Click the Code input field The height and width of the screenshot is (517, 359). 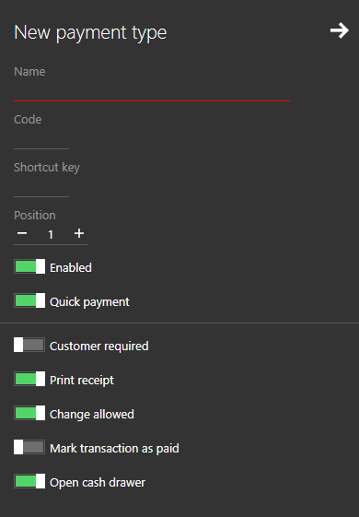point(41,139)
